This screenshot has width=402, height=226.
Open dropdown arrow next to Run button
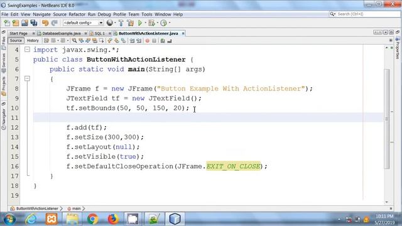tap(145, 23)
